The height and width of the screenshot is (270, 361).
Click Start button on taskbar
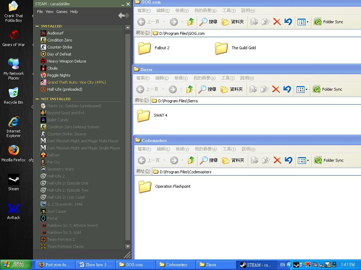[16, 265]
